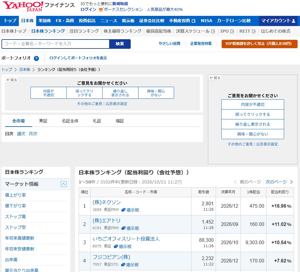
Task: Select the 全市場 market tab
Action: click(x=18, y=121)
